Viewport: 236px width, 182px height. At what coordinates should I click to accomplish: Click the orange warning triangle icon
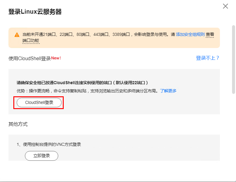click(17, 35)
